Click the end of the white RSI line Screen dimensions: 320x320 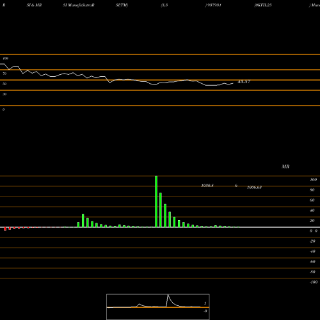pos(233,83)
